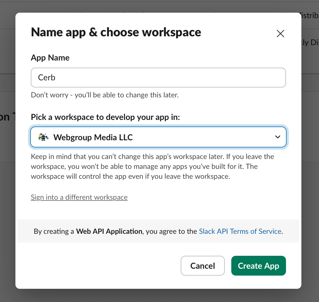The width and height of the screenshot is (319, 302).
Task: Open the workspace picker dropdown
Action: [x=158, y=137]
